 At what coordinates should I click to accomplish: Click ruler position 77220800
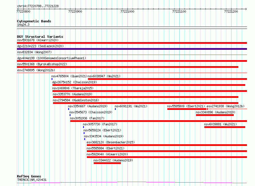tap(23, 11)
